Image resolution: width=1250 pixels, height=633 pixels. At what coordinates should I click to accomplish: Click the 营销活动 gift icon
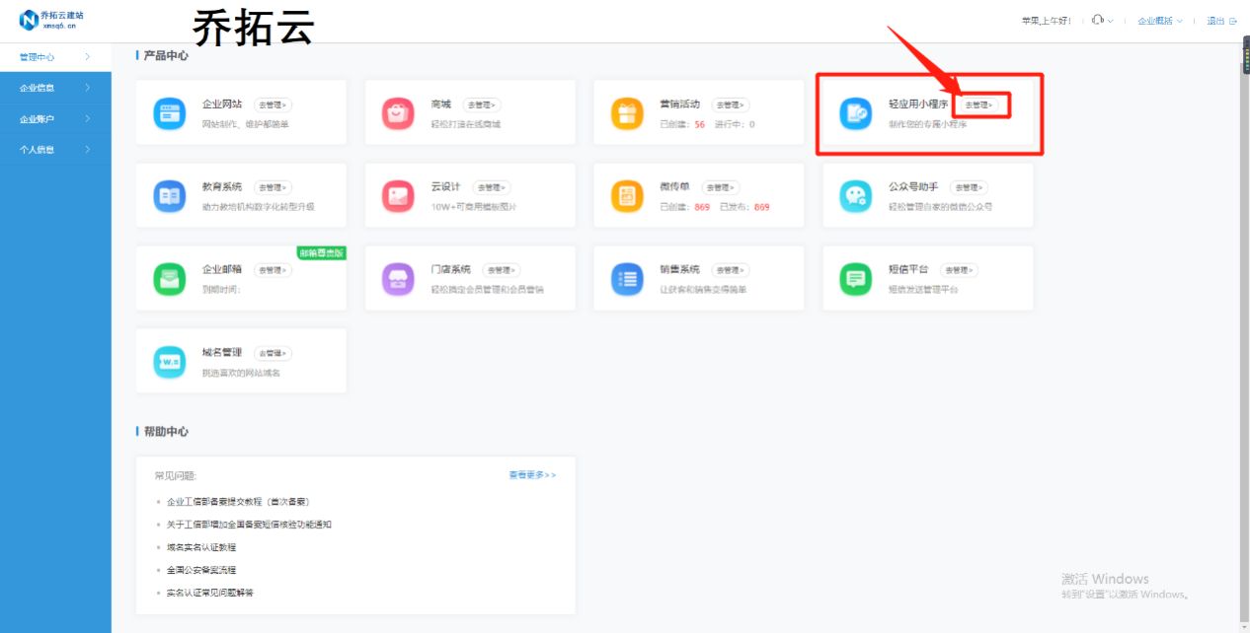click(627, 111)
